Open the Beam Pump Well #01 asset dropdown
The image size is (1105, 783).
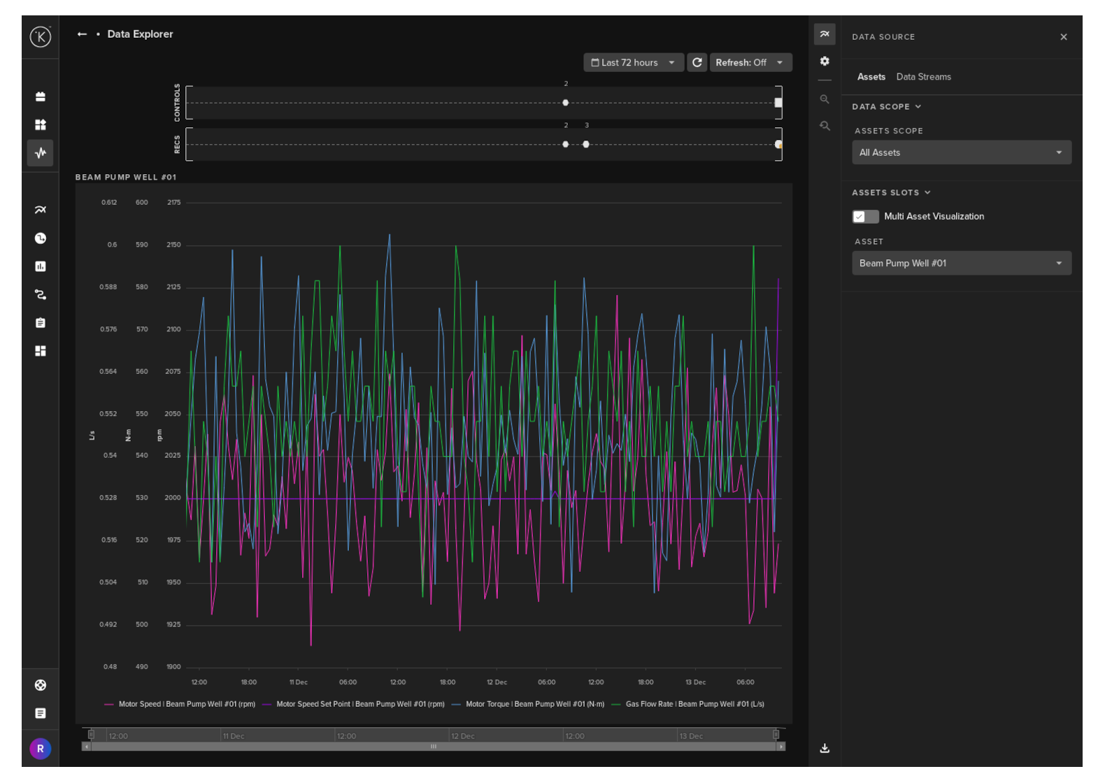coord(961,264)
